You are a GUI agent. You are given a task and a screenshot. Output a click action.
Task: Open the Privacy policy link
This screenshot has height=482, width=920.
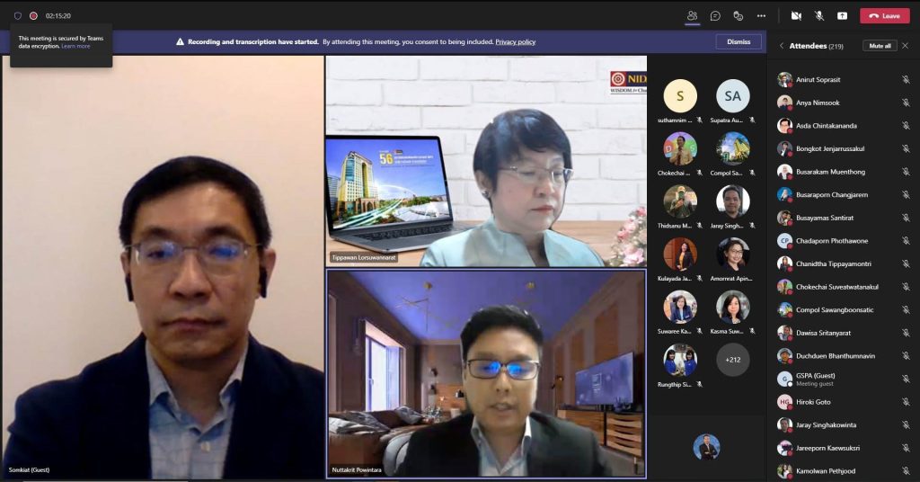coord(515,41)
